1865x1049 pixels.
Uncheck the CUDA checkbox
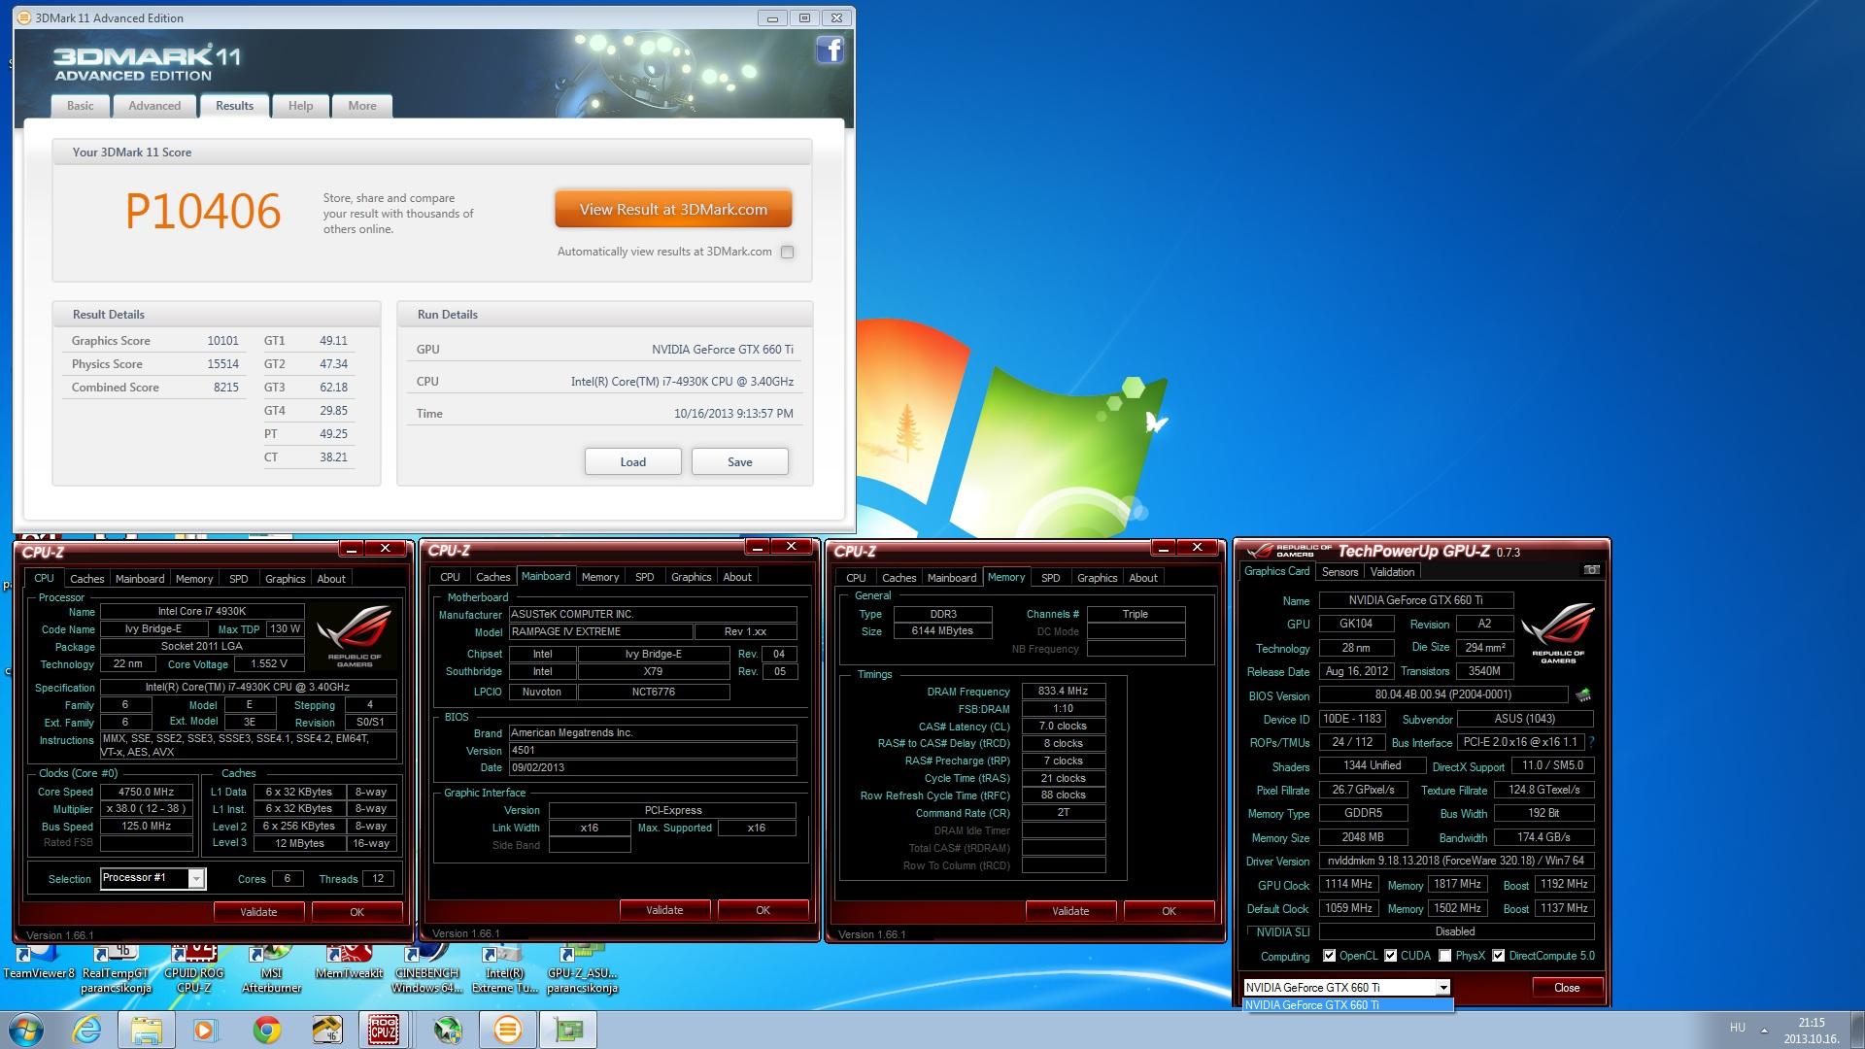[x=1390, y=956]
